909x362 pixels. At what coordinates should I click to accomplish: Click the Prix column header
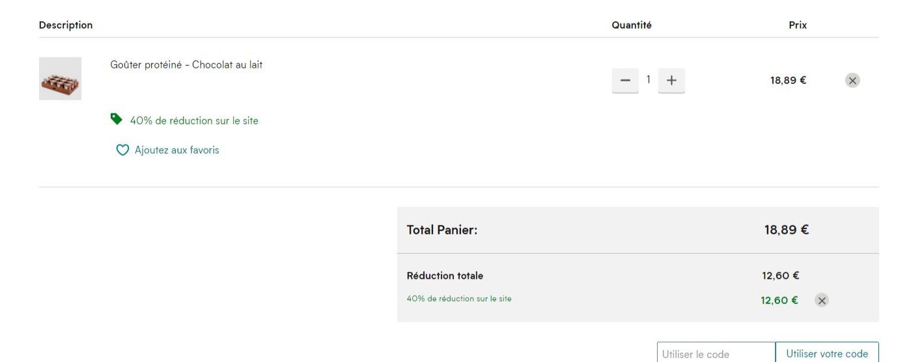point(798,25)
